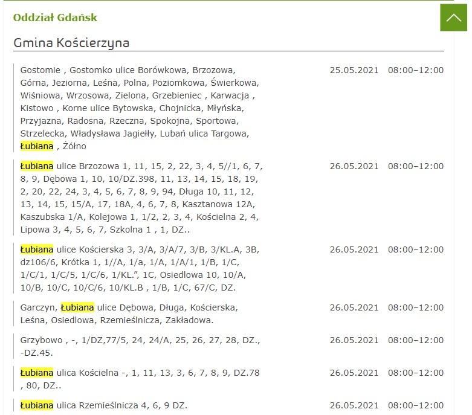Click highlighted 'Łubiana' after Garczyn
This screenshot has width=472, height=415.
(77, 307)
